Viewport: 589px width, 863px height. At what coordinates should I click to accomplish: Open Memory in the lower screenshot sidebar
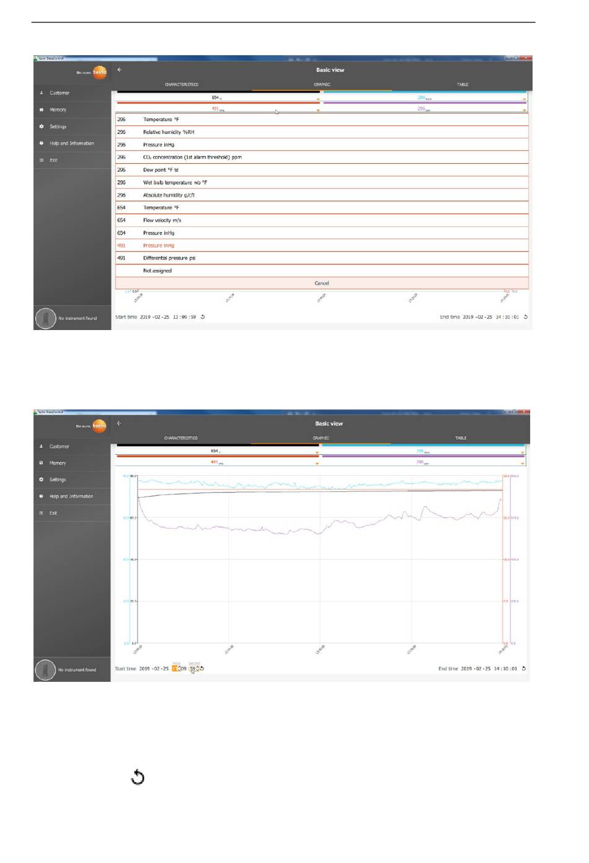(x=58, y=463)
